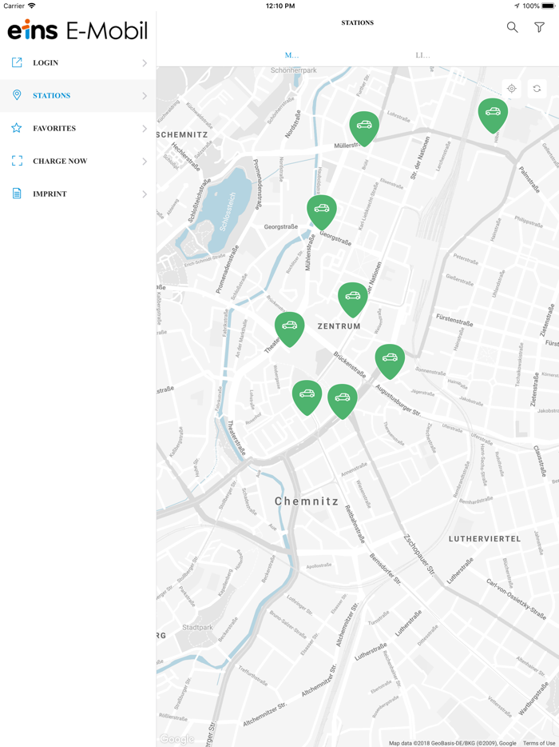This screenshot has width=559, height=747.
Task: Refresh the station map
Action: click(x=537, y=89)
